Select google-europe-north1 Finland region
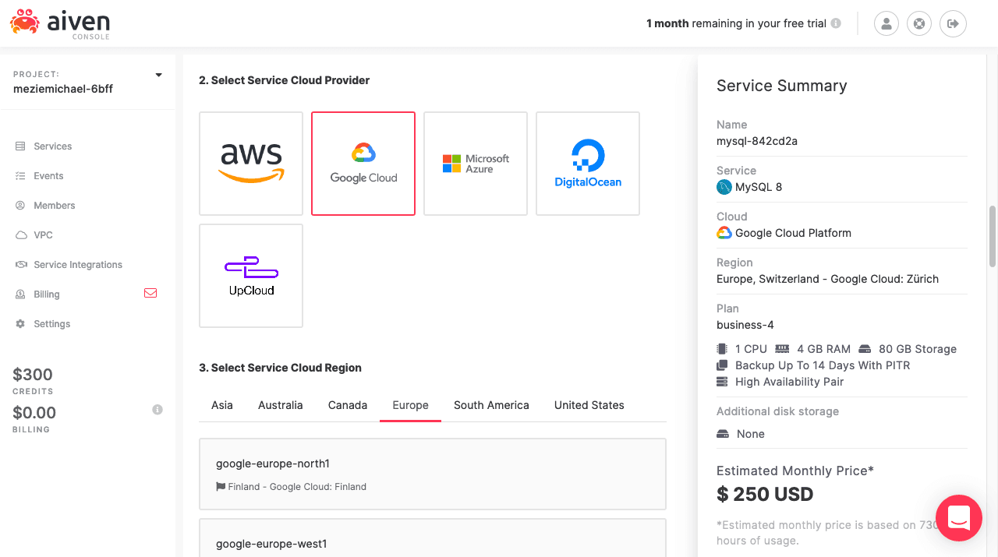The width and height of the screenshot is (998, 557). point(433,474)
